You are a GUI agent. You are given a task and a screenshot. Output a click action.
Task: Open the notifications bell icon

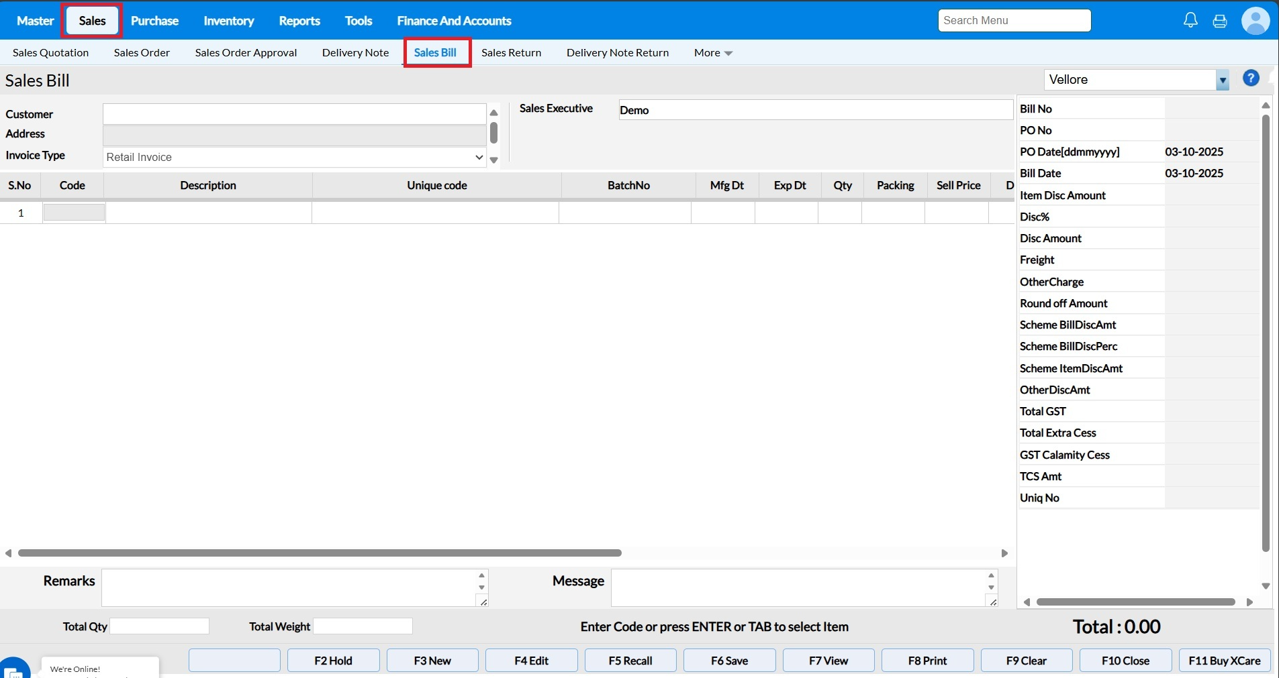tap(1190, 20)
